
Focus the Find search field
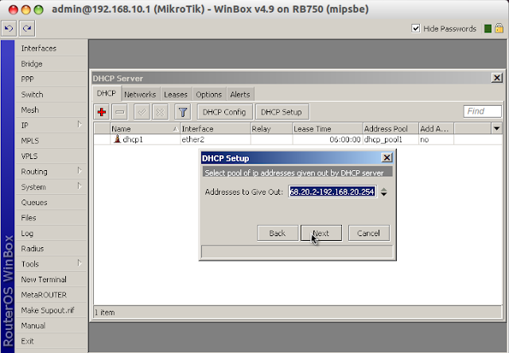pyautogui.click(x=483, y=111)
